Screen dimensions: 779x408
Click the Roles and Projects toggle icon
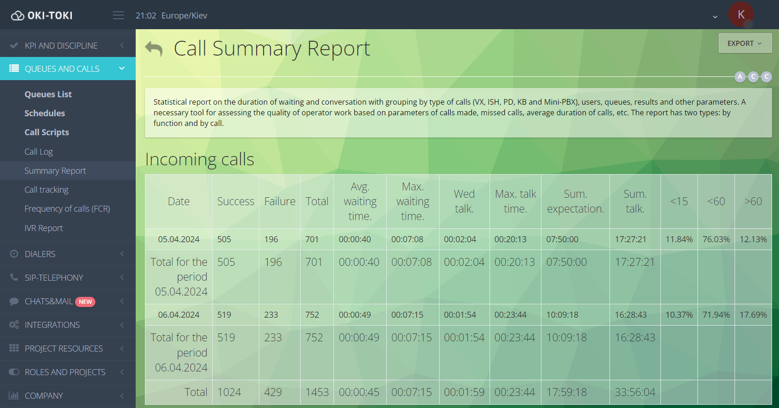click(x=14, y=372)
